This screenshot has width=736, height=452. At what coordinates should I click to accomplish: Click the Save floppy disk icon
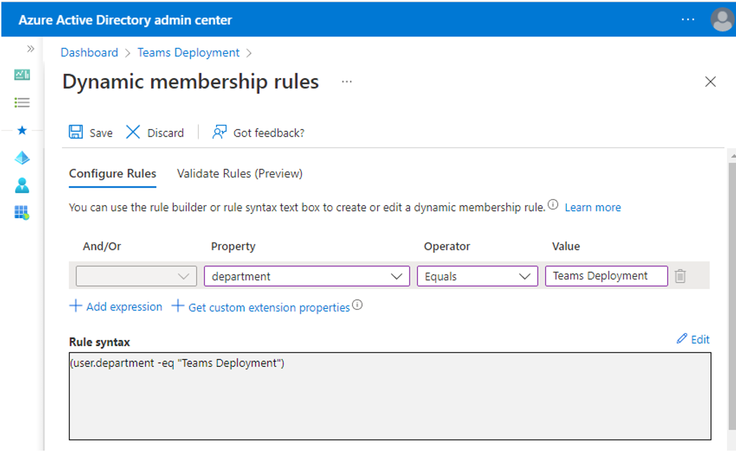[x=76, y=132]
